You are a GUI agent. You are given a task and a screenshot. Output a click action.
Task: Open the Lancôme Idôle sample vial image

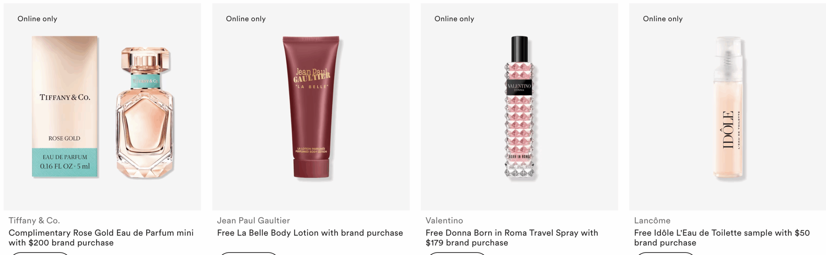(x=728, y=107)
